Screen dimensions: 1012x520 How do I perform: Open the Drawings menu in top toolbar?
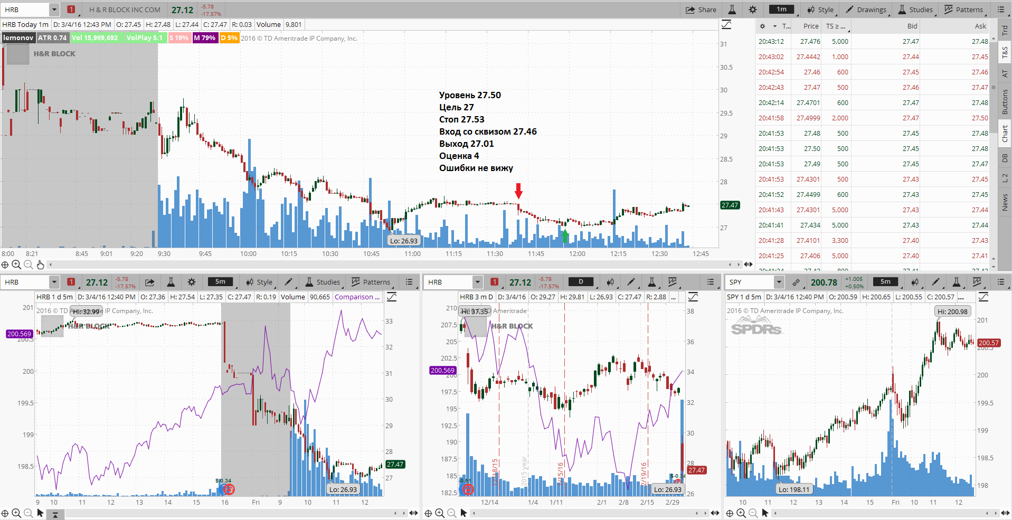click(x=866, y=10)
